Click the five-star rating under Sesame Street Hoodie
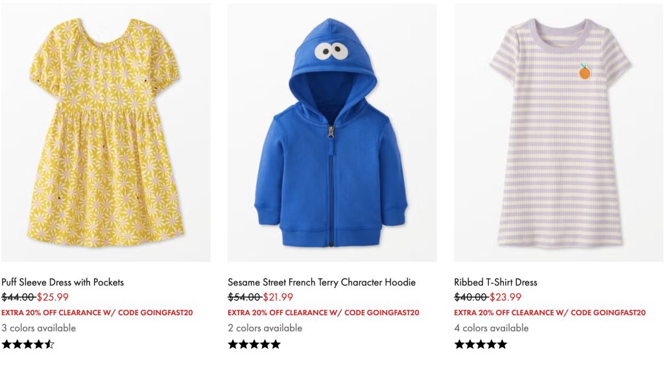Viewport: 664px width, 369px height. tap(254, 344)
